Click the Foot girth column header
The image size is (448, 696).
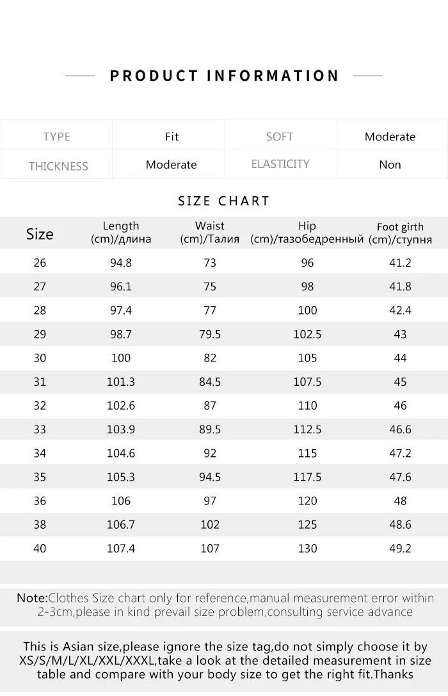coord(400,233)
